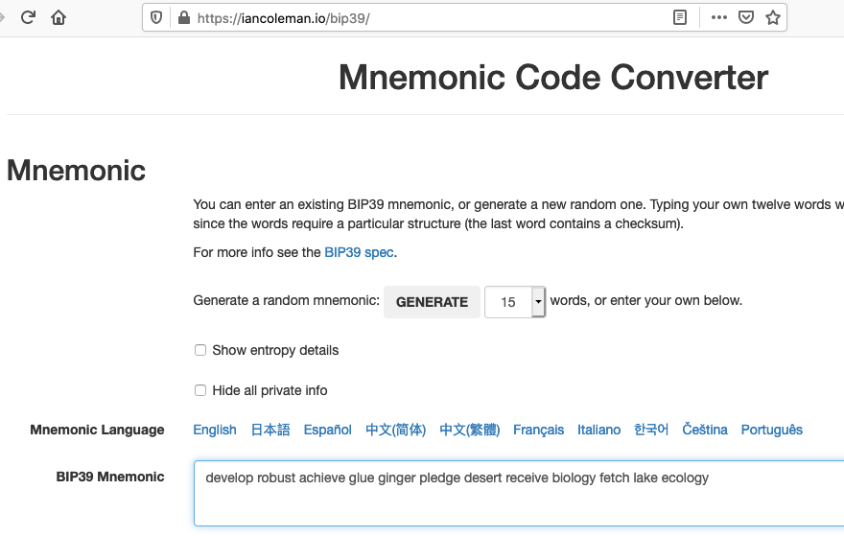
Task: View site security via padlock icon
Action: [x=184, y=18]
